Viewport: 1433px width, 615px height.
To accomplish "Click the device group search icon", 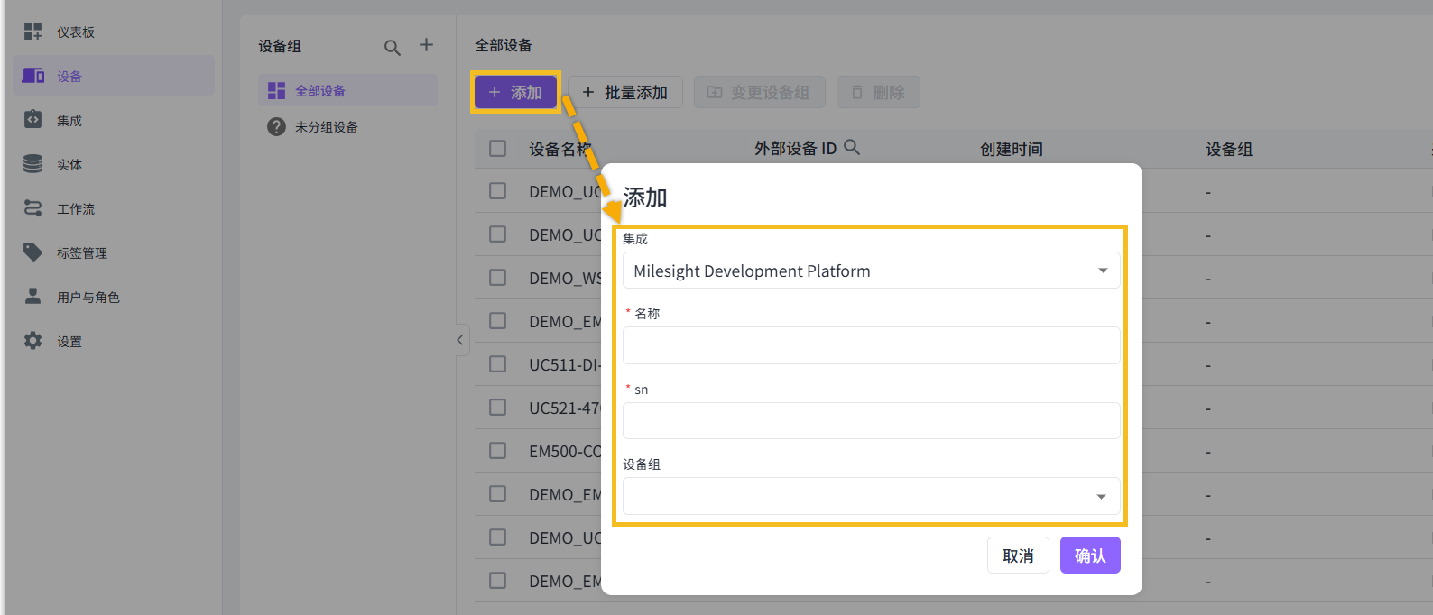I will pyautogui.click(x=392, y=47).
